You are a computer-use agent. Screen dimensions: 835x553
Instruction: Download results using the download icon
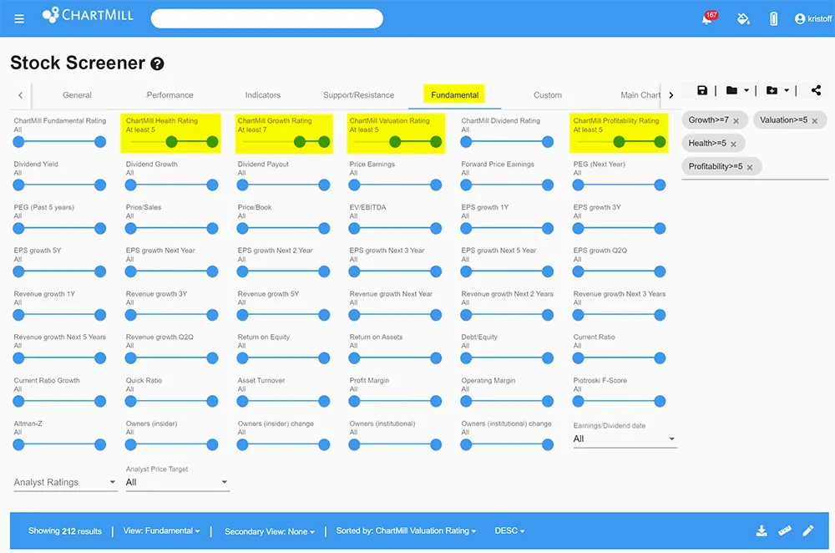tap(762, 530)
